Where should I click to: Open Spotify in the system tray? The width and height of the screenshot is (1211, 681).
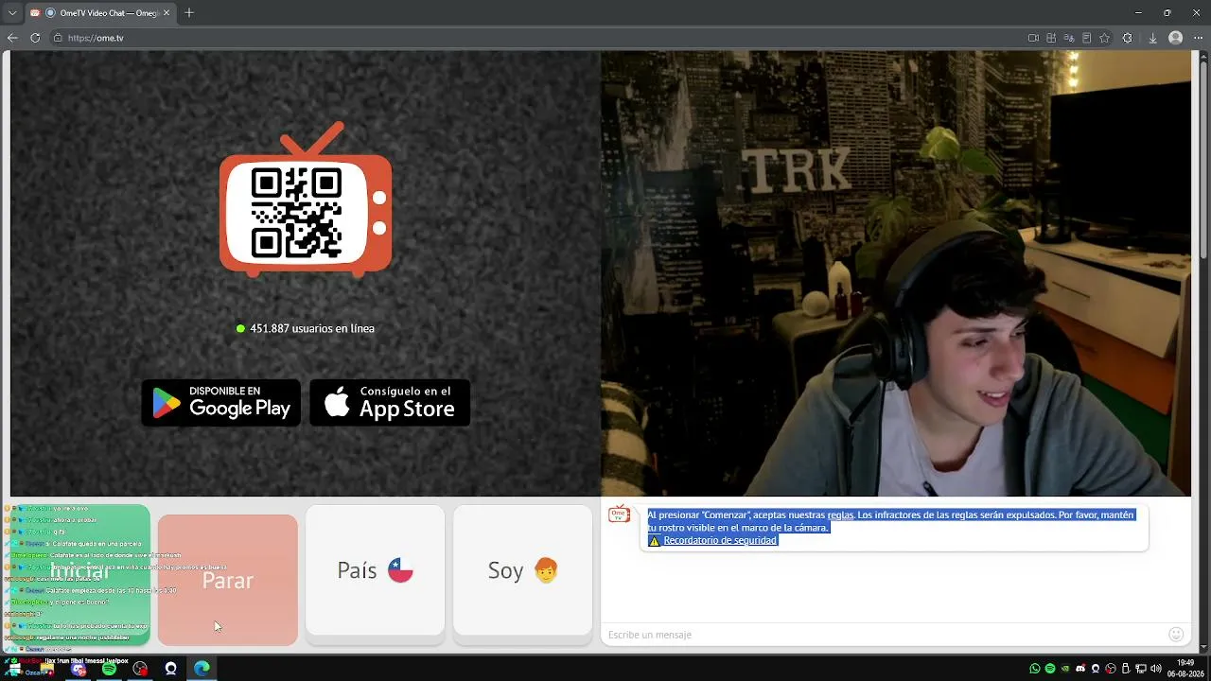1050,669
